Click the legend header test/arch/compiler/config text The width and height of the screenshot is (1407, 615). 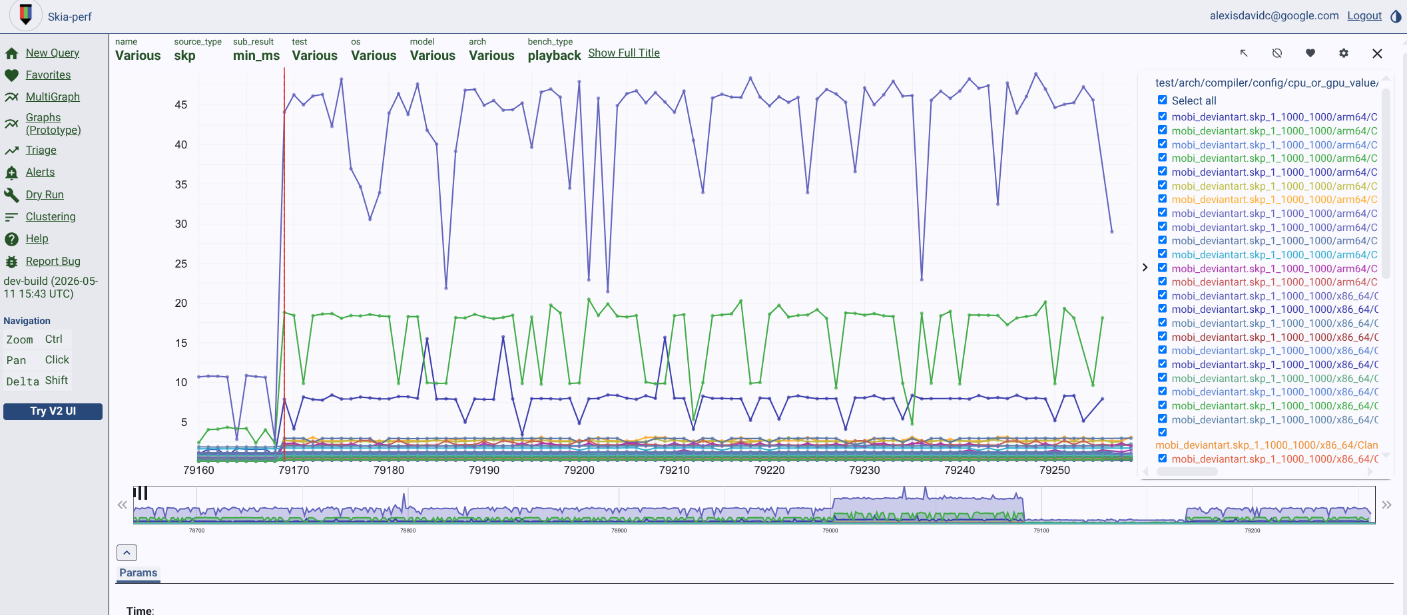(1266, 83)
